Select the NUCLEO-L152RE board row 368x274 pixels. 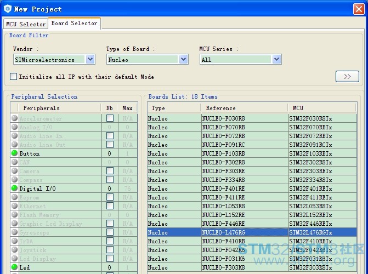(252, 215)
